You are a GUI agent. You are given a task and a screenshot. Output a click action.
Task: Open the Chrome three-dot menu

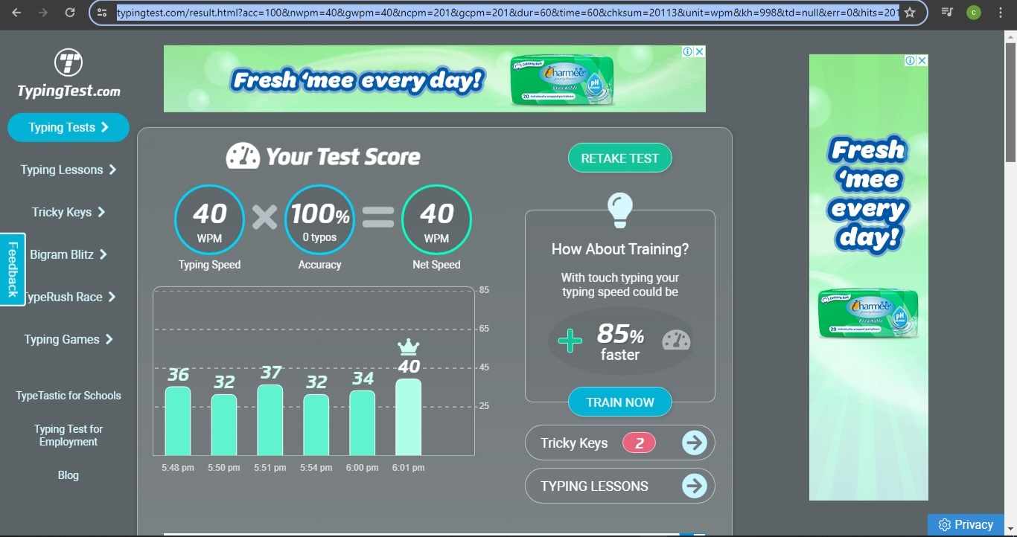coord(1000,13)
